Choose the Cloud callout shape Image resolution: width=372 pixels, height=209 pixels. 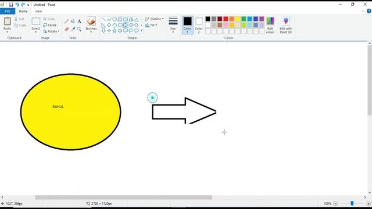137,31
